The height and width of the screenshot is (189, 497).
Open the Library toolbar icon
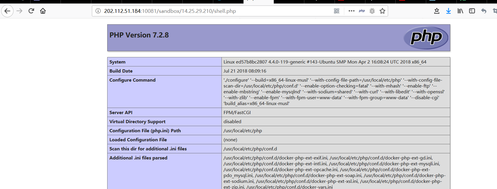click(x=460, y=11)
